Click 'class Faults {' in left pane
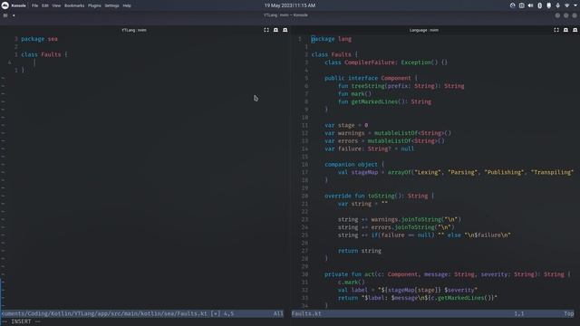The height and width of the screenshot is (326, 580). [x=44, y=54]
